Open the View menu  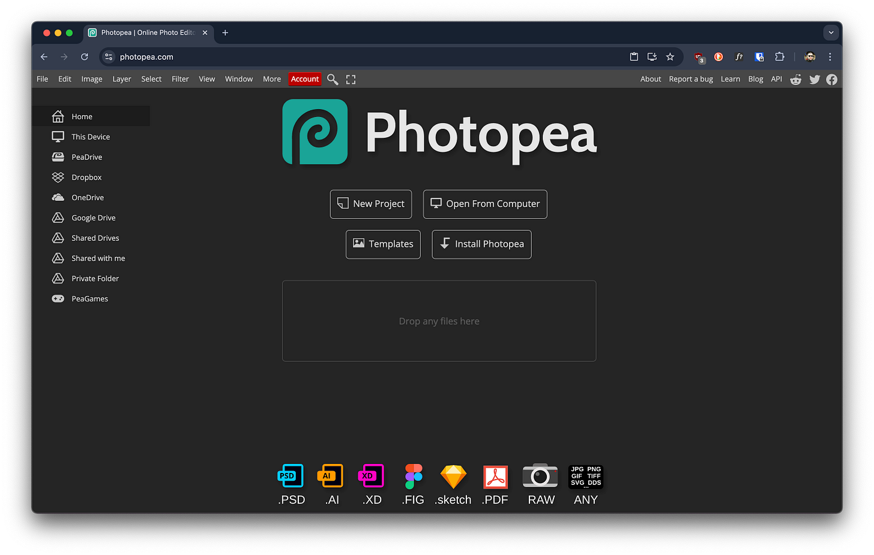[x=207, y=79]
